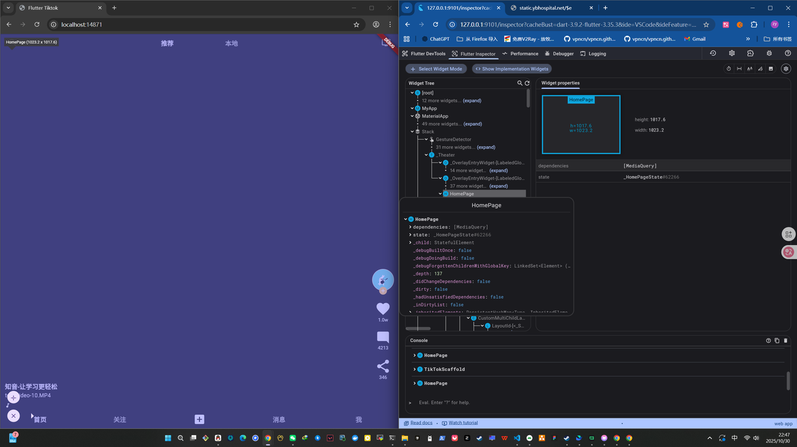Click the HomePage layout preview box
Screen dimensions: 797x447
point(581,124)
